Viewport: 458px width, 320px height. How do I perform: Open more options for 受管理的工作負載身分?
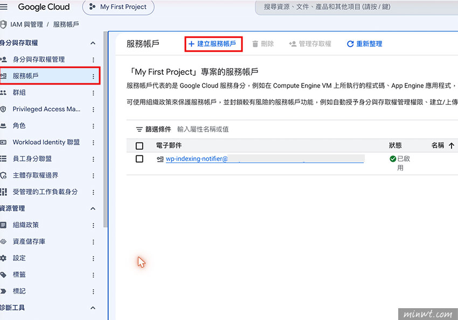coord(93,193)
